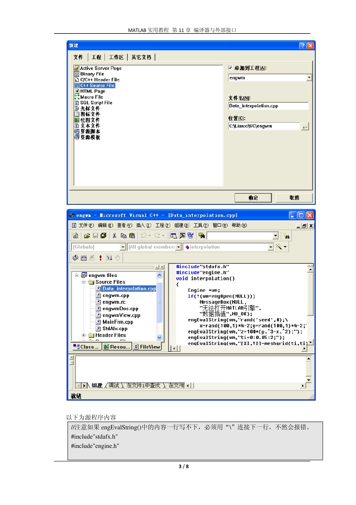Open the (Globals) class dropdown
The image size is (356, 505).
123,247
